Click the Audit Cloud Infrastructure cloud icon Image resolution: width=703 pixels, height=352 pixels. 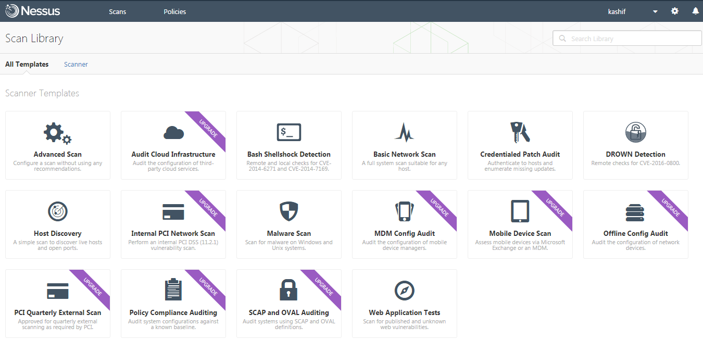coord(173,133)
